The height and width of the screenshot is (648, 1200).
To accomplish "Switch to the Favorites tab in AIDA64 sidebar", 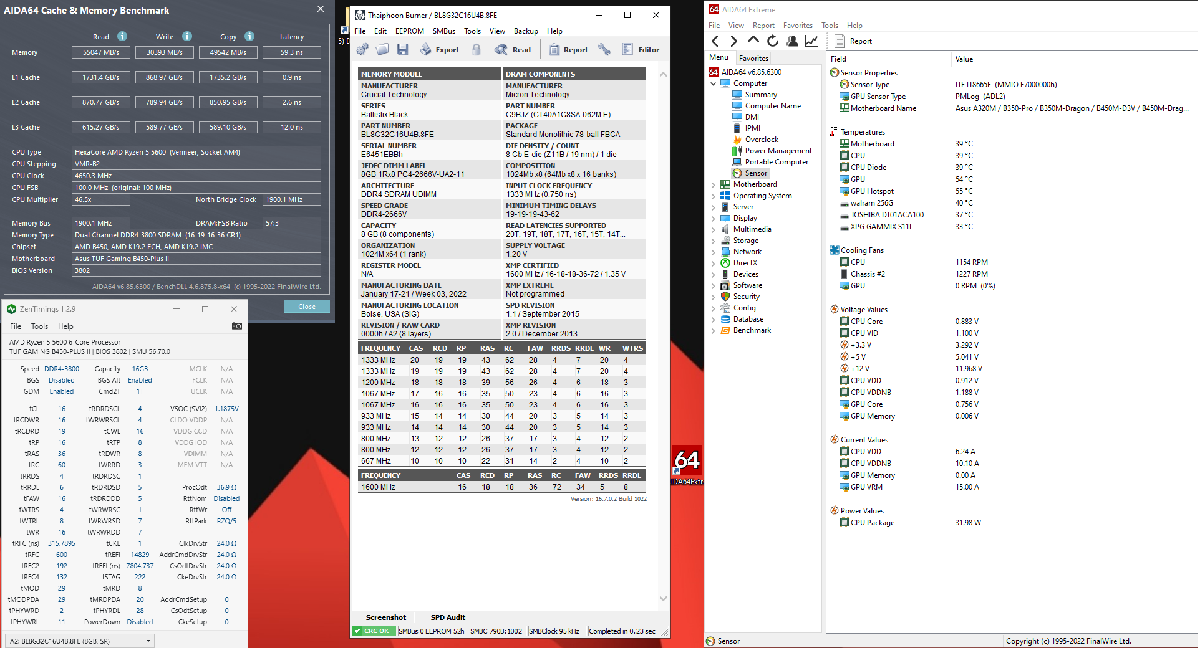I will [753, 59].
